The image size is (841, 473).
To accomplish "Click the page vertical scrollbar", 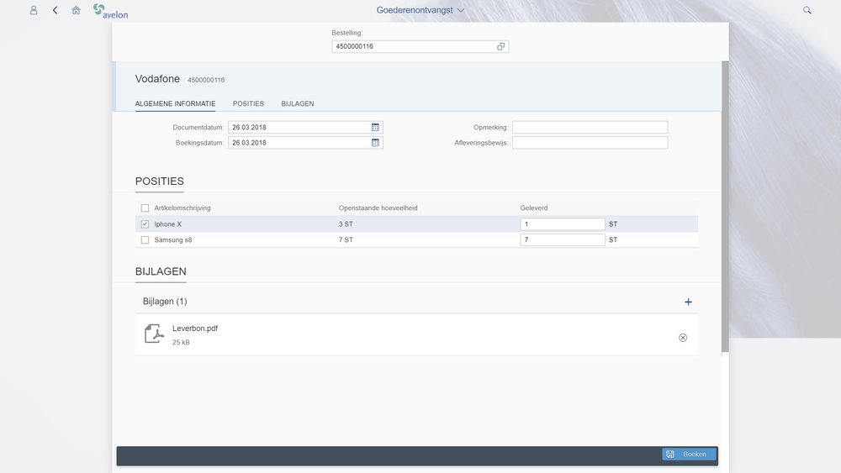I will tap(725, 206).
